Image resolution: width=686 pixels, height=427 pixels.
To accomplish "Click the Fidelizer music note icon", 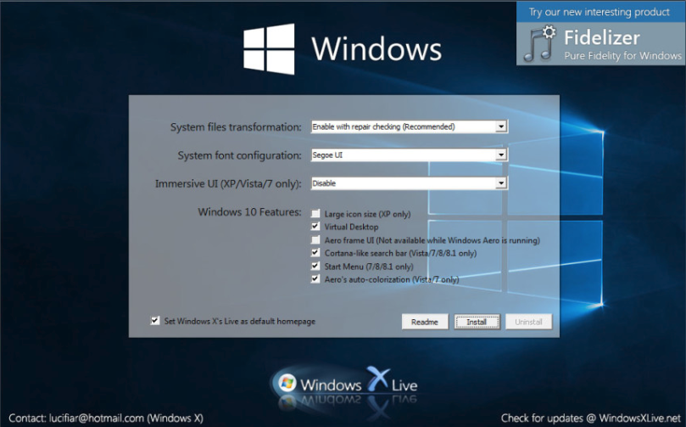I will click(538, 43).
